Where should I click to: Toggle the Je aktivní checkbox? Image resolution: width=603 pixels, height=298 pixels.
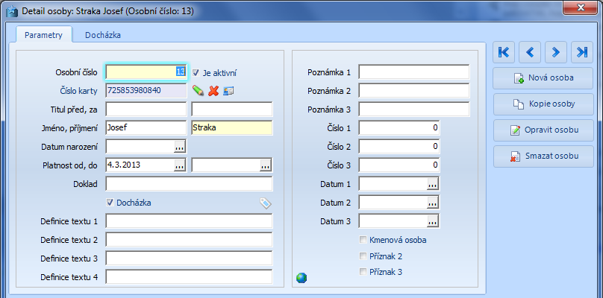pos(196,72)
